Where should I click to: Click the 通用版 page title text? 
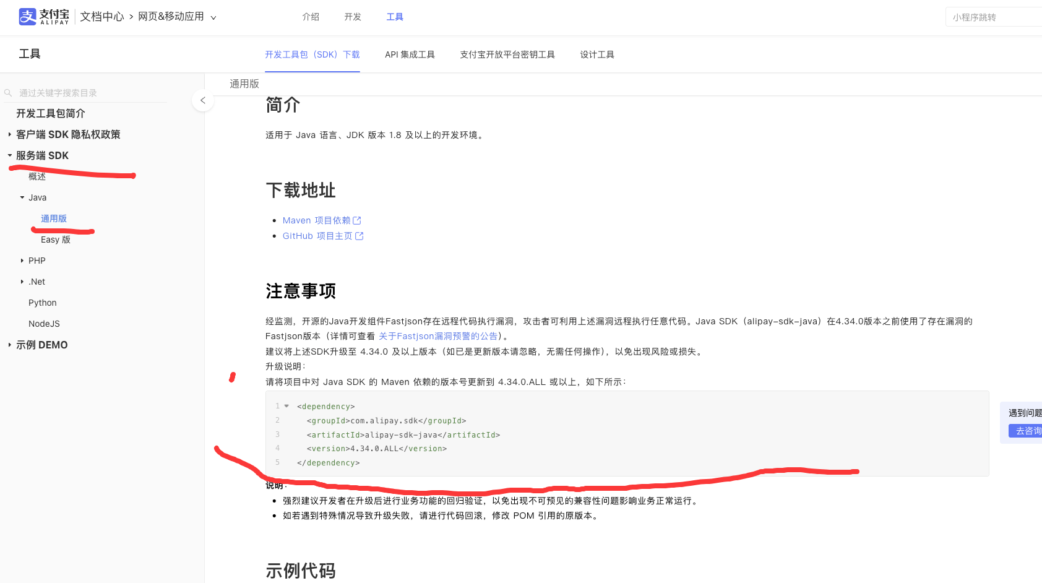point(244,84)
